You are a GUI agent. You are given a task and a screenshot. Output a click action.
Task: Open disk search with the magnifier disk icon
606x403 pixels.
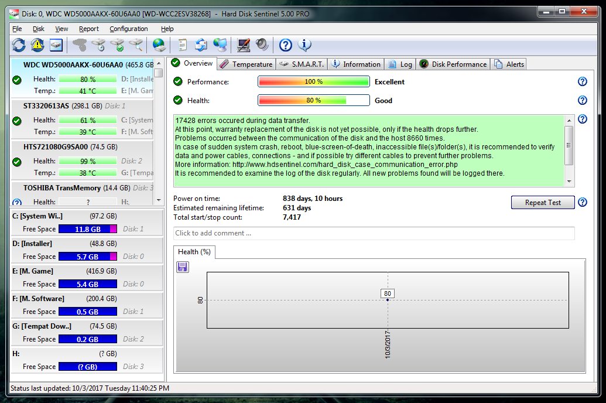(x=137, y=45)
